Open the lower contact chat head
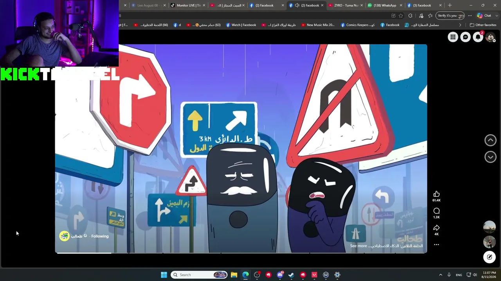The height and width of the screenshot is (281, 501). point(489,242)
